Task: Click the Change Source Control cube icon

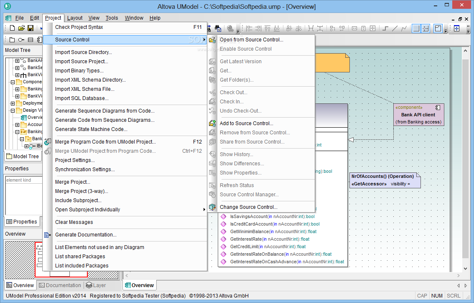Action: tap(212, 207)
